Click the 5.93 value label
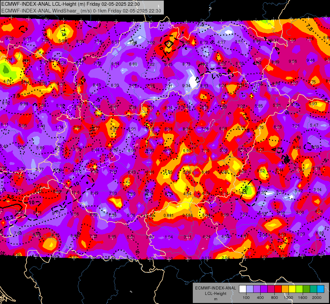330x304 pixels. click(313, 104)
